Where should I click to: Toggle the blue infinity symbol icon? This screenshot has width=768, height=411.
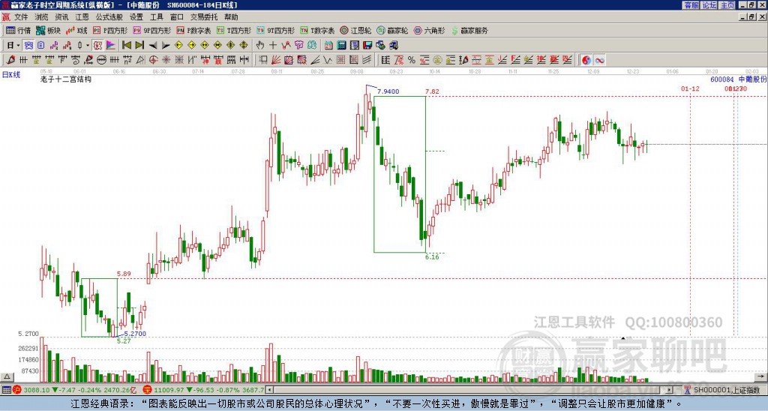coord(599,60)
